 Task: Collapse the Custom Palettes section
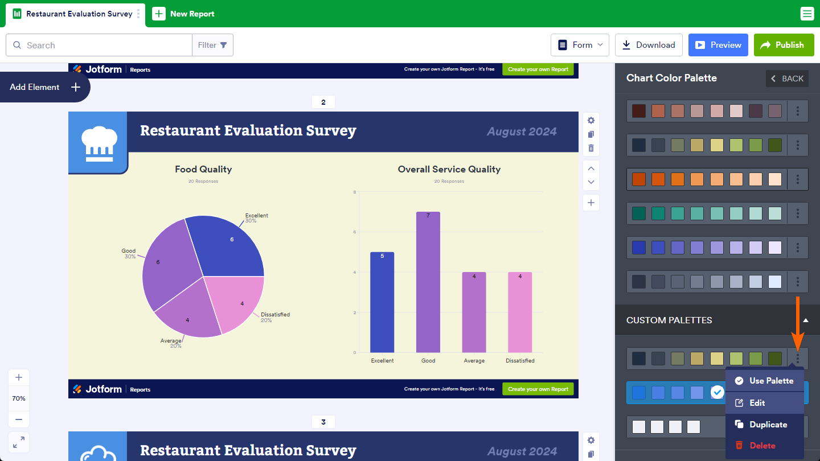805,320
